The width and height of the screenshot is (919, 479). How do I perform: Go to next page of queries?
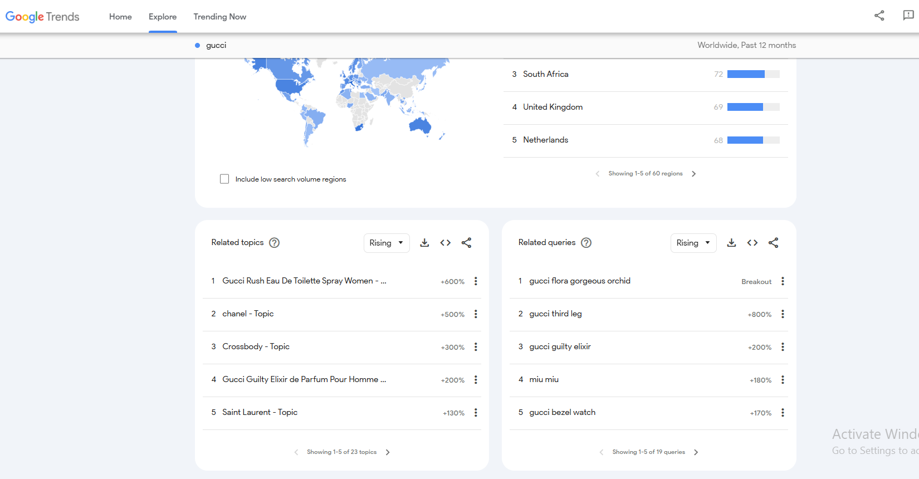(696, 452)
